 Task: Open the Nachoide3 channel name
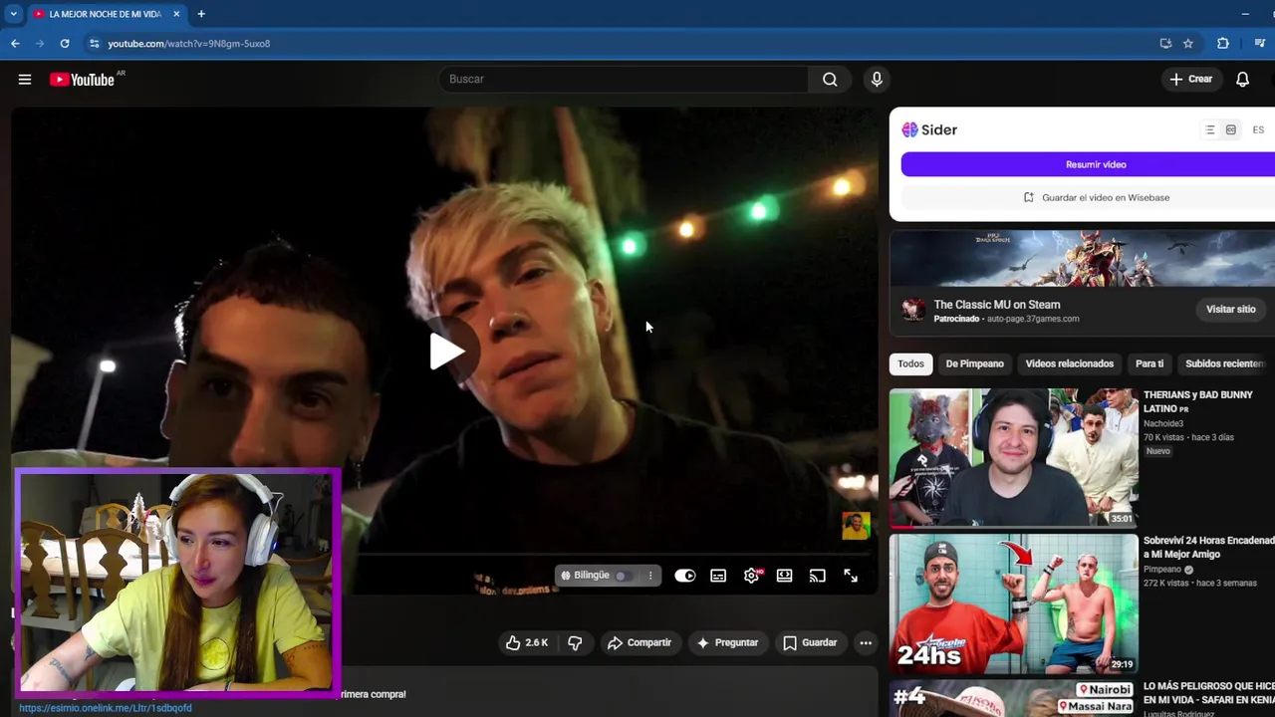coord(1163,424)
